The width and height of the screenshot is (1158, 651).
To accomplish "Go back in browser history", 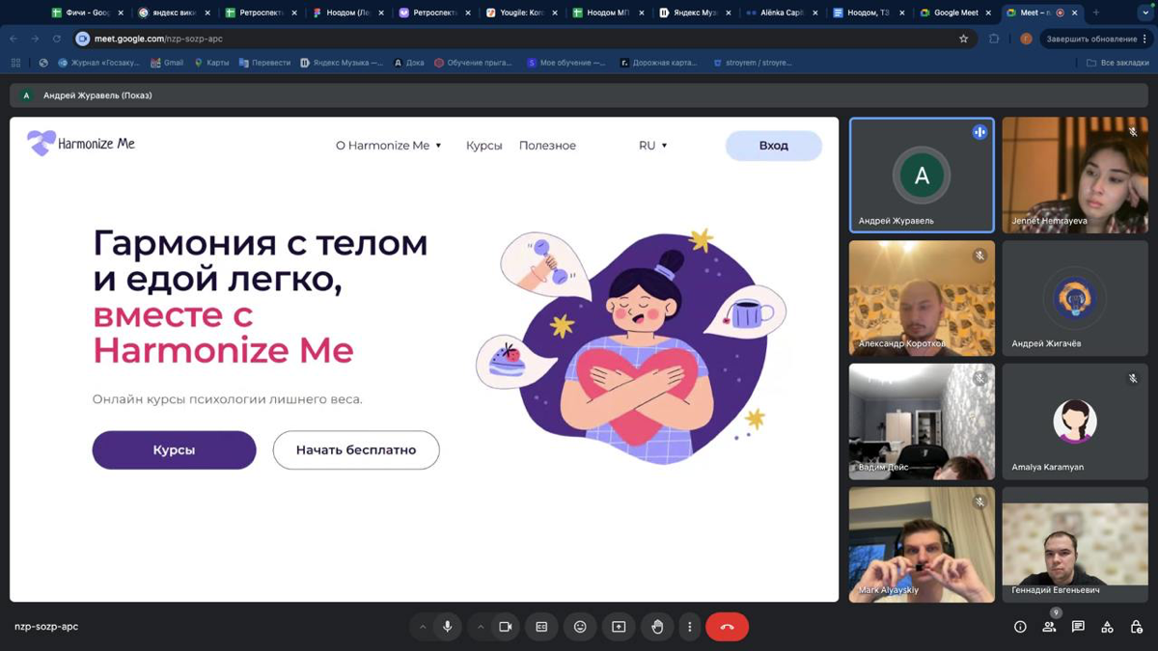I will click(14, 39).
